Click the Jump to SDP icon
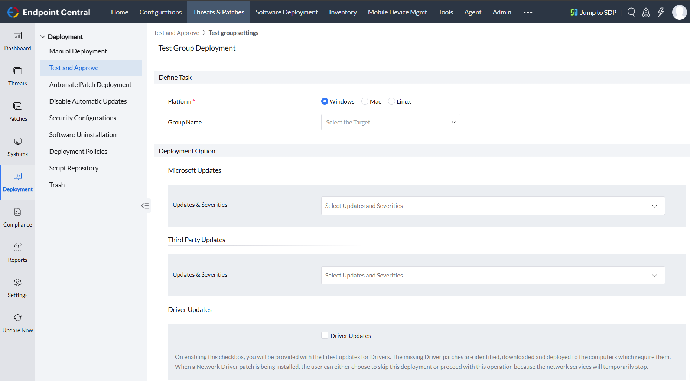The image size is (690, 381). pos(574,12)
